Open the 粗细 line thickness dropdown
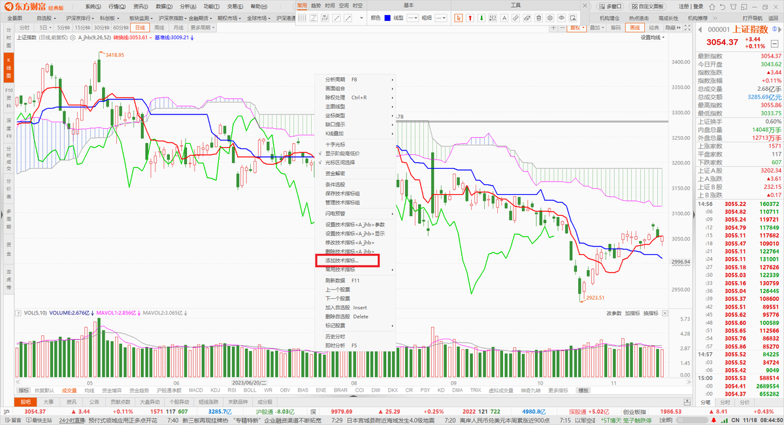784x425 pixels. [440, 18]
